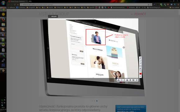
Task: Open Firefox from the taskbar
Action: click(x=3, y=19)
